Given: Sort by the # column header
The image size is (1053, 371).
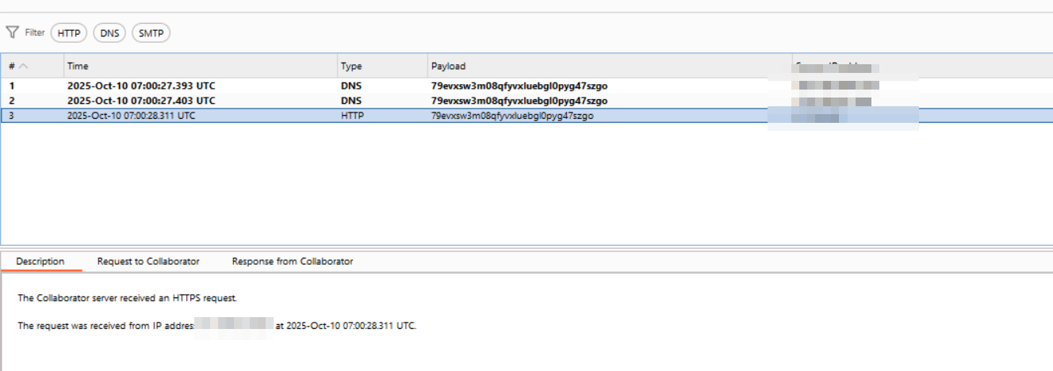Looking at the screenshot, I should 33,66.
